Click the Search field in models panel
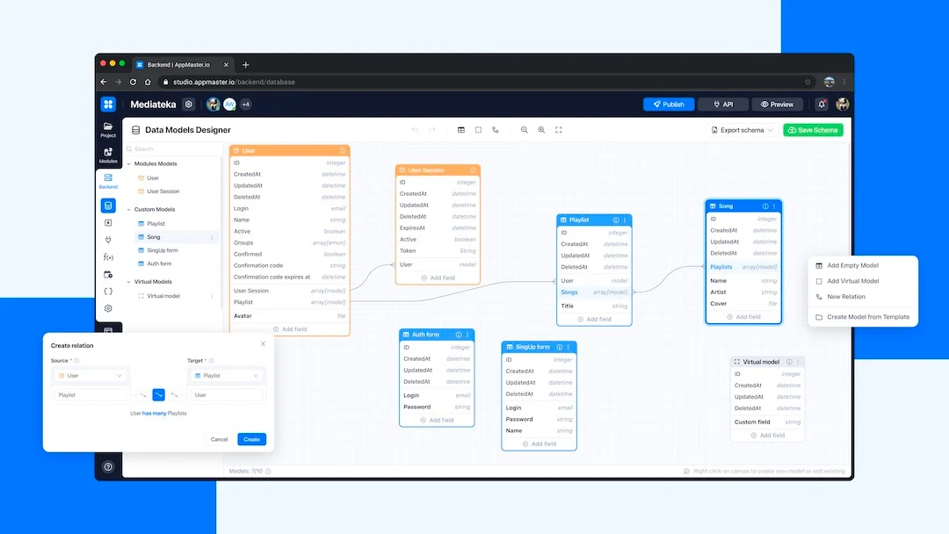The height and width of the screenshot is (534, 949). click(171, 149)
